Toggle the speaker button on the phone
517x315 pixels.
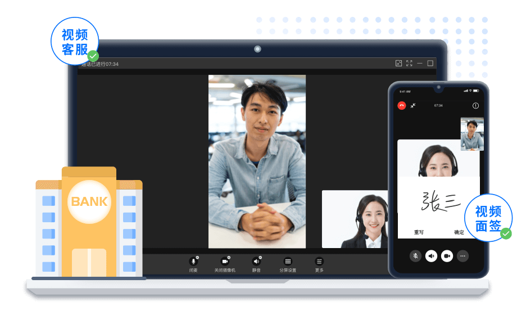point(431,256)
